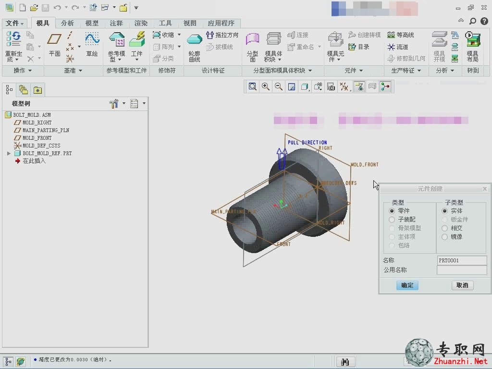Click the Refit view icon
Image resolution: width=492 pixels, height=369 pixels.
click(x=252, y=86)
